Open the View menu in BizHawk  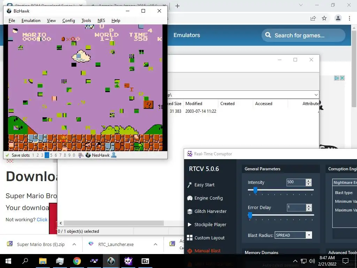[51, 21]
